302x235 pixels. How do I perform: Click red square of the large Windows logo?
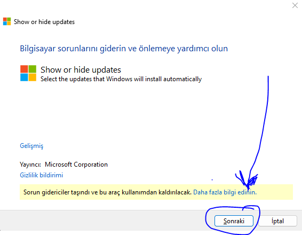[24, 69]
